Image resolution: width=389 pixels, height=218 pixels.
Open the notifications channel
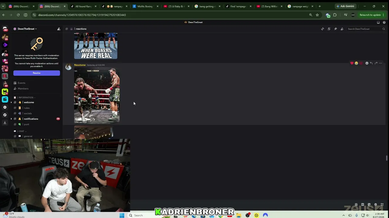tap(36, 119)
